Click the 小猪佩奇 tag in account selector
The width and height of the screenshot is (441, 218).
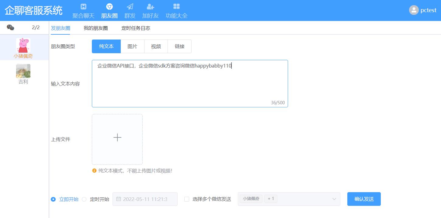coord(251,199)
